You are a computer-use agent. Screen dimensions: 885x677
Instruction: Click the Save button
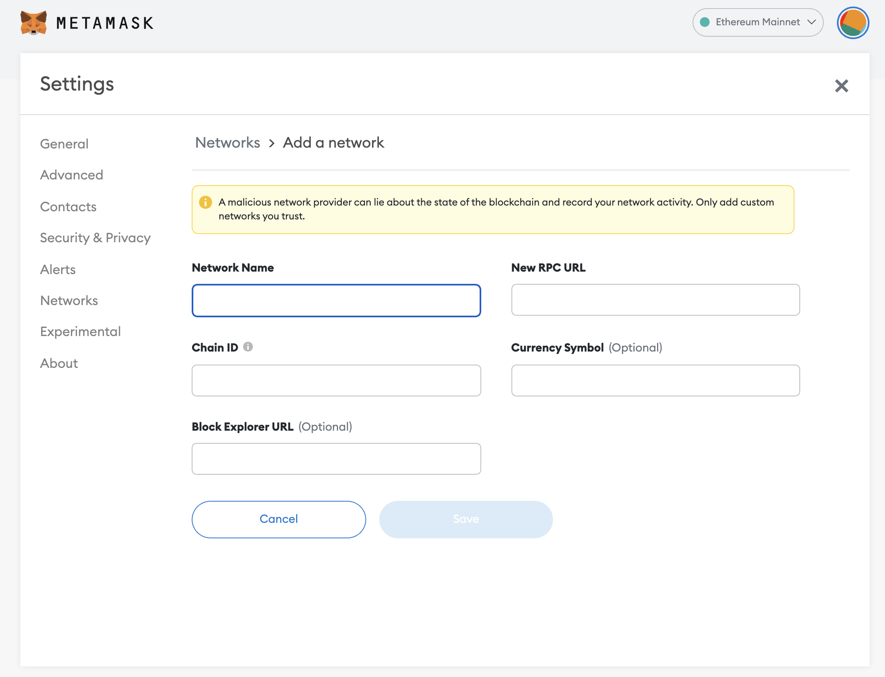click(x=465, y=519)
